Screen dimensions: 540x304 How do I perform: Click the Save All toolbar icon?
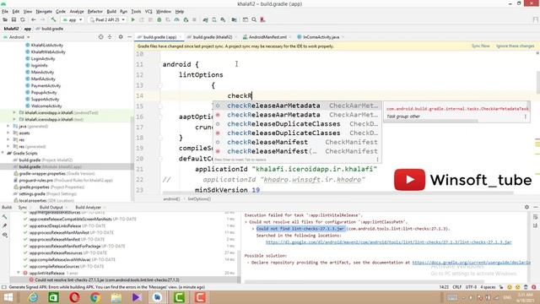(13, 20)
